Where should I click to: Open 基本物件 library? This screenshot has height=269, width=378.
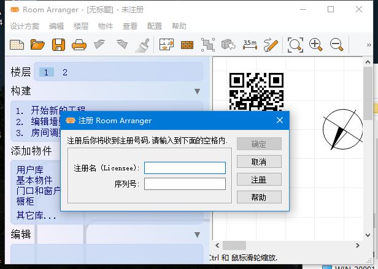point(34,180)
